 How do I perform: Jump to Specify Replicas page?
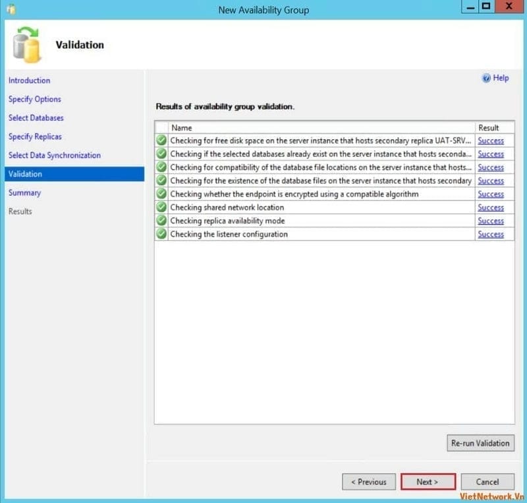click(35, 136)
